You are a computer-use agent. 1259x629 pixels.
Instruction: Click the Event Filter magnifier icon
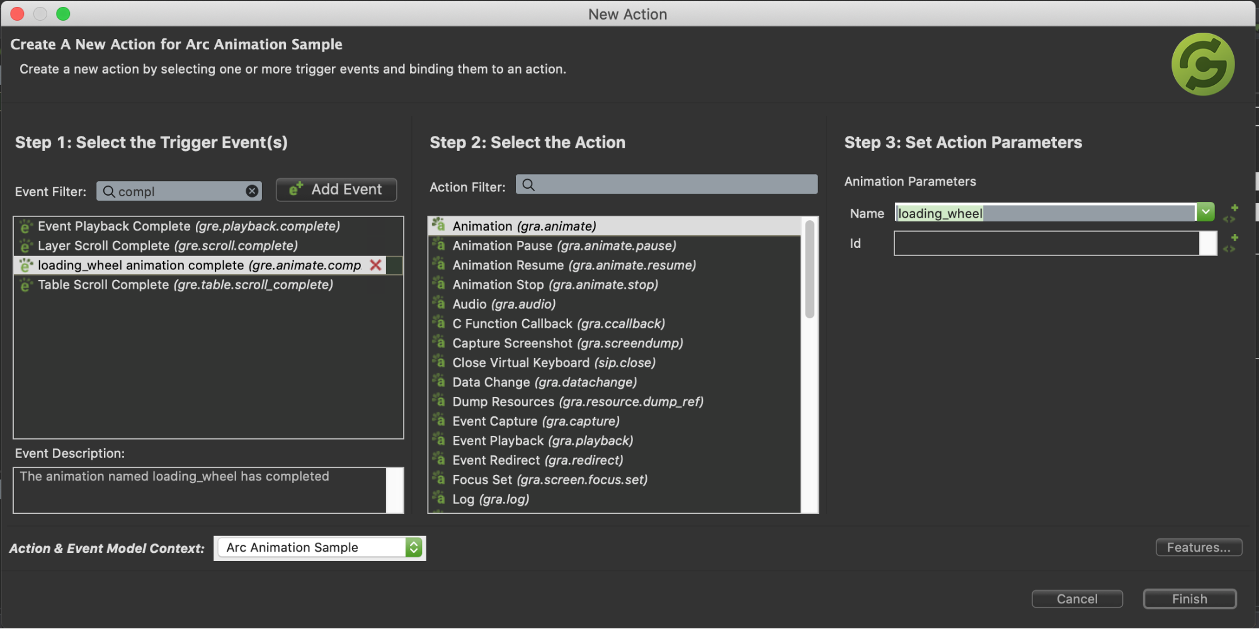point(108,191)
